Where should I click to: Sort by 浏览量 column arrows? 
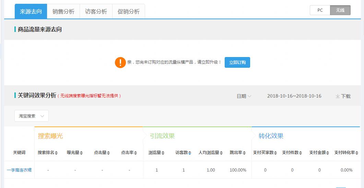[163, 153]
